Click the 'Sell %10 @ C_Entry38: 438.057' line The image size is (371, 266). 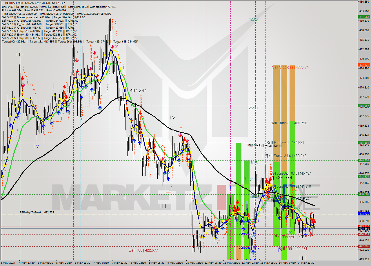[40, 21]
